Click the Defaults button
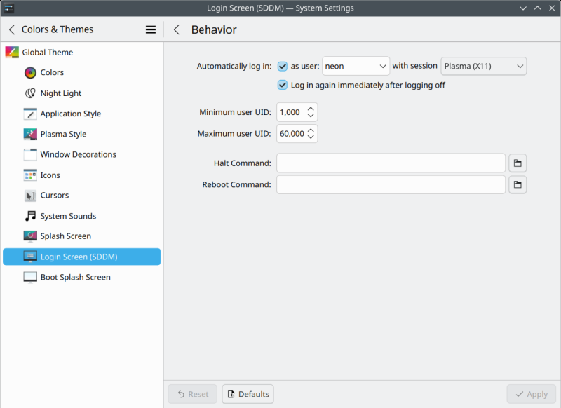This screenshot has width=561, height=408. (x=248, y=393)
